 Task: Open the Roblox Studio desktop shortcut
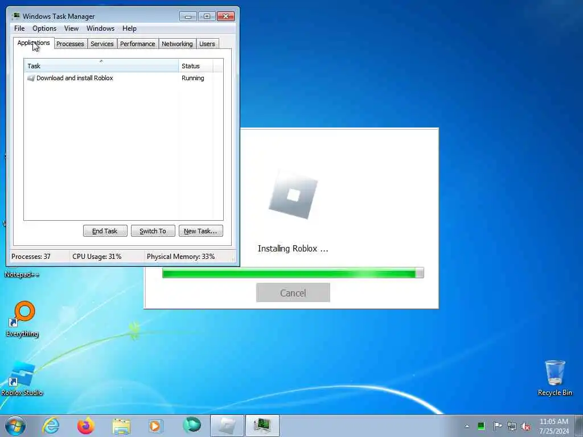[x=22, y=378]
